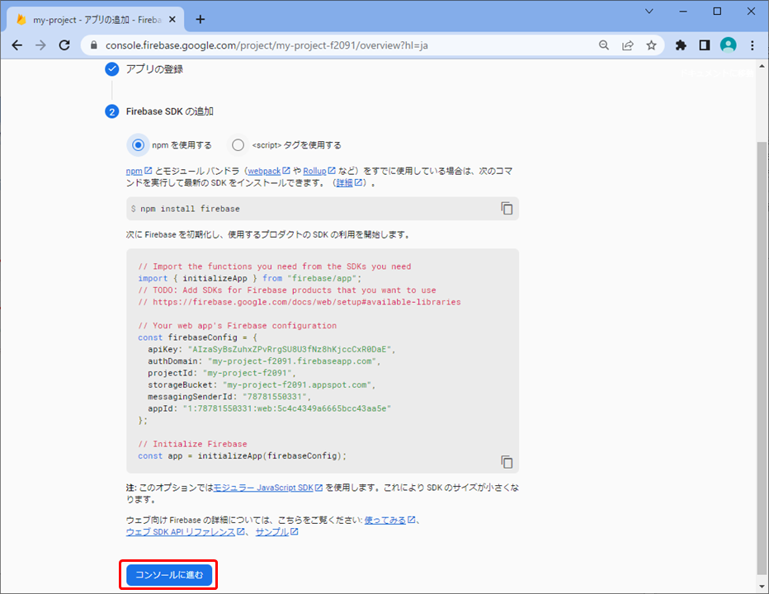Open the zoom magnifier icon in address bar
Viewport: 769px width, 594px height.
(x=604, y=45)
